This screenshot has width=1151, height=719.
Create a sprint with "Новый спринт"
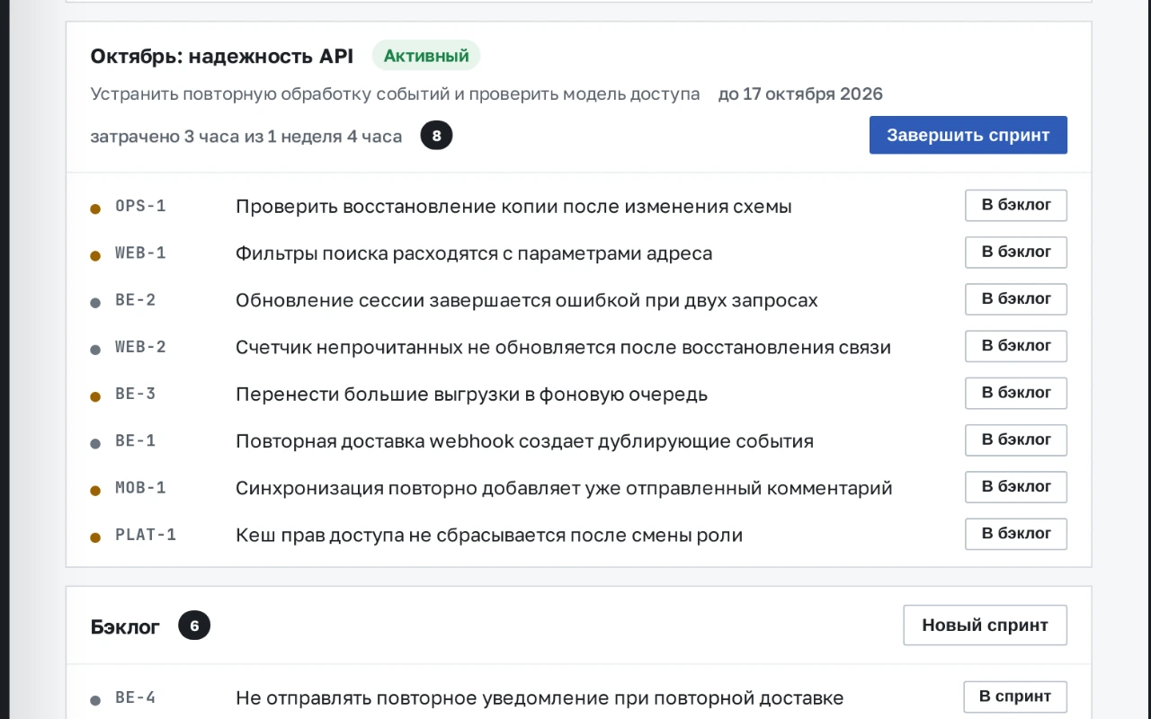point(985,625)
